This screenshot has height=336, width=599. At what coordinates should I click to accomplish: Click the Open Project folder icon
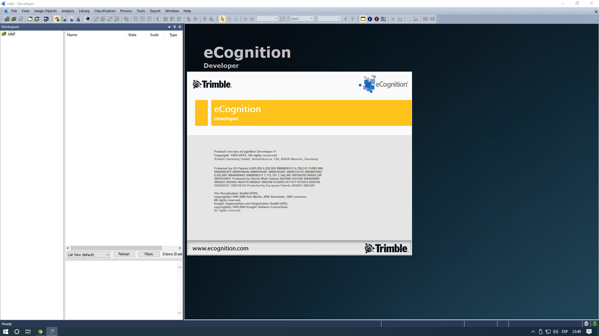[x=14, y=19]
